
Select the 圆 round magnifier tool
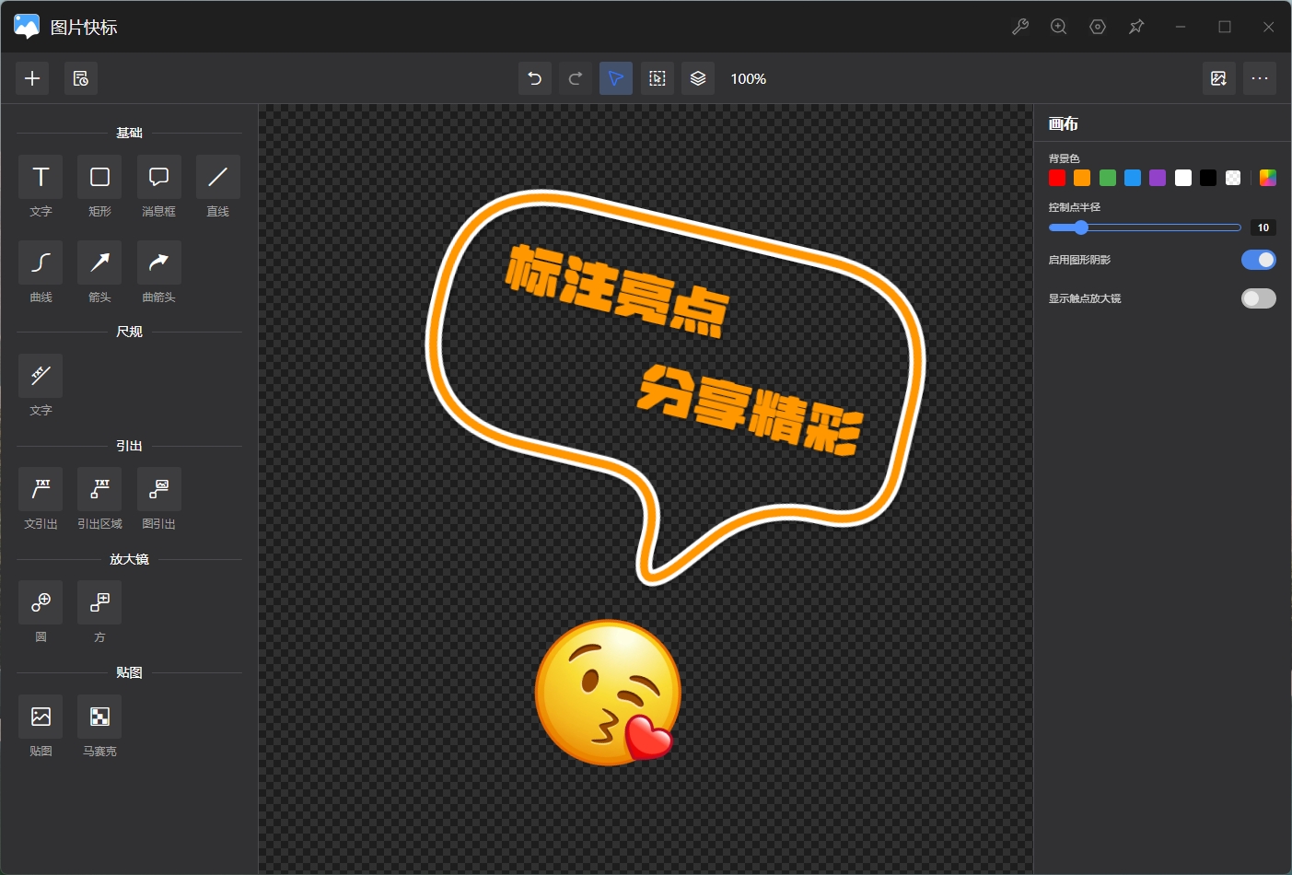41,602
